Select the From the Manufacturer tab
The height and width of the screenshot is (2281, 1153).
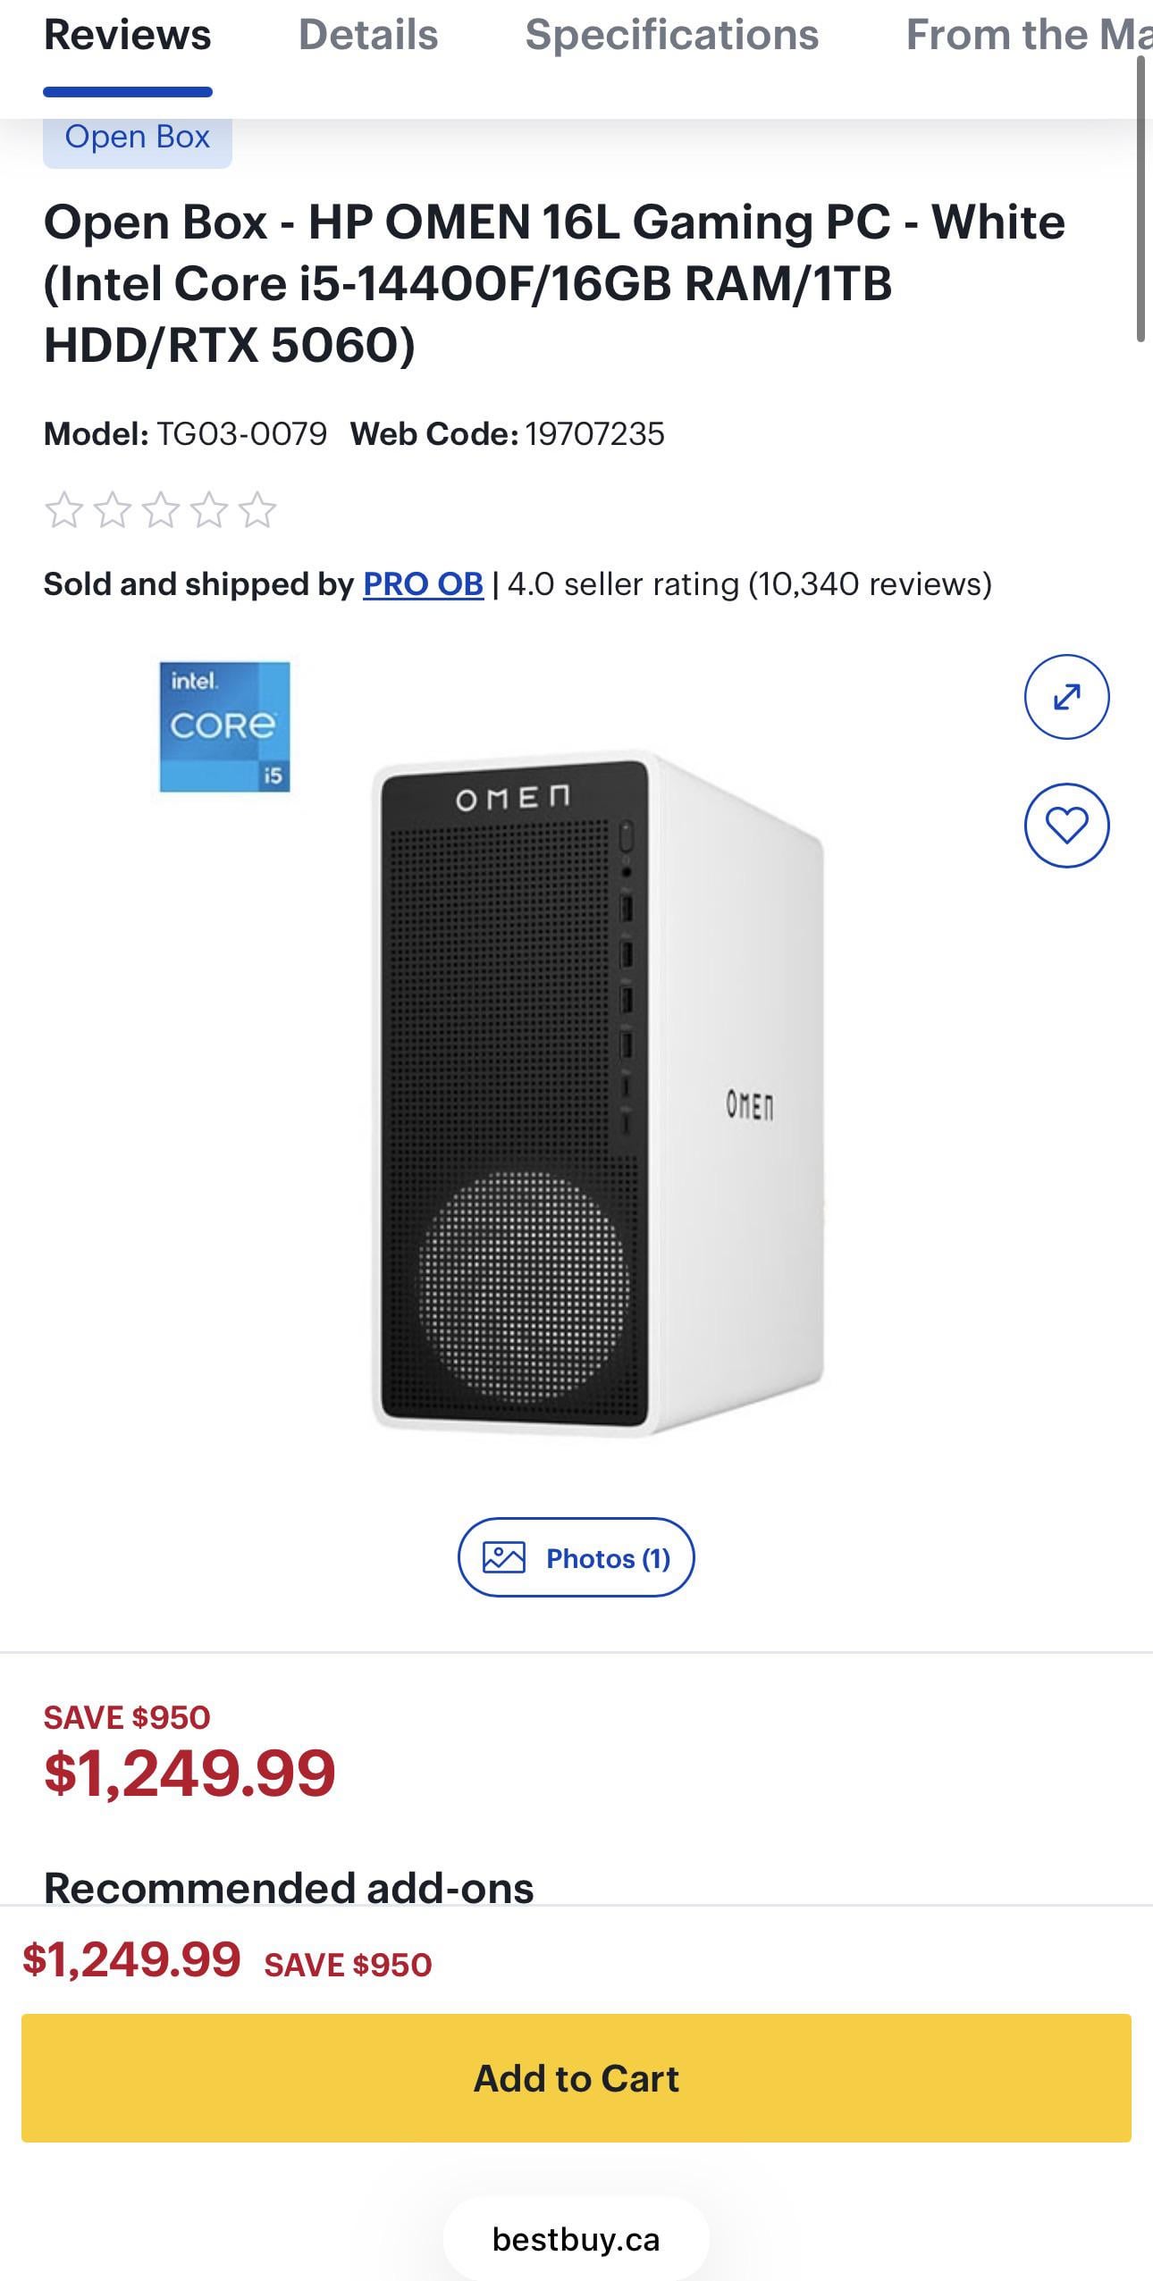(x=1028, y=36)
